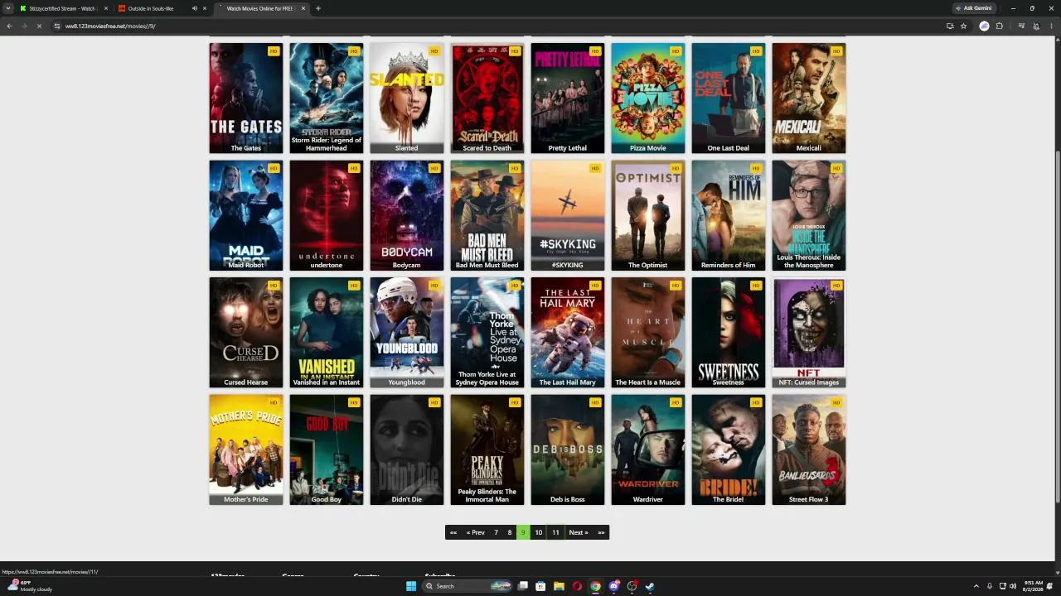
Task: Click the address bar URL field
Action: pyautogui.click(x=497, y=26)
